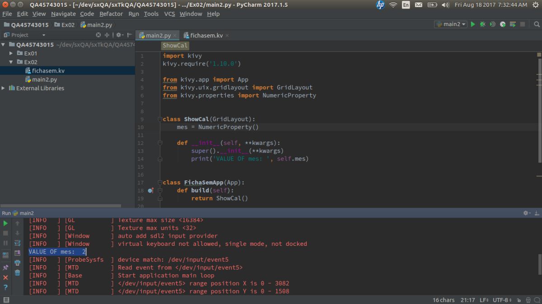Run main2 with the green toolbar play button
Screen dimensions: 542x304
click(x=473, y=24)
